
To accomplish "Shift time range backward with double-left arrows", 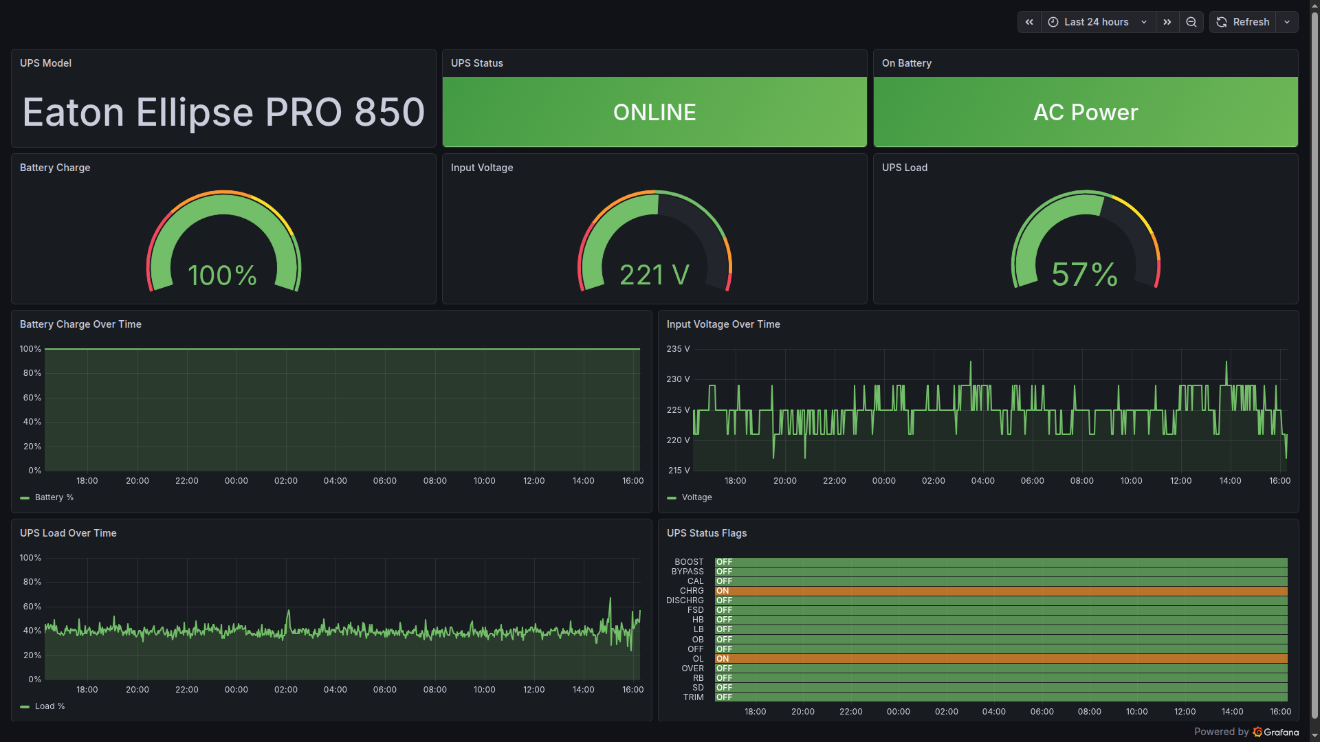I will (x=1029, y=22).
